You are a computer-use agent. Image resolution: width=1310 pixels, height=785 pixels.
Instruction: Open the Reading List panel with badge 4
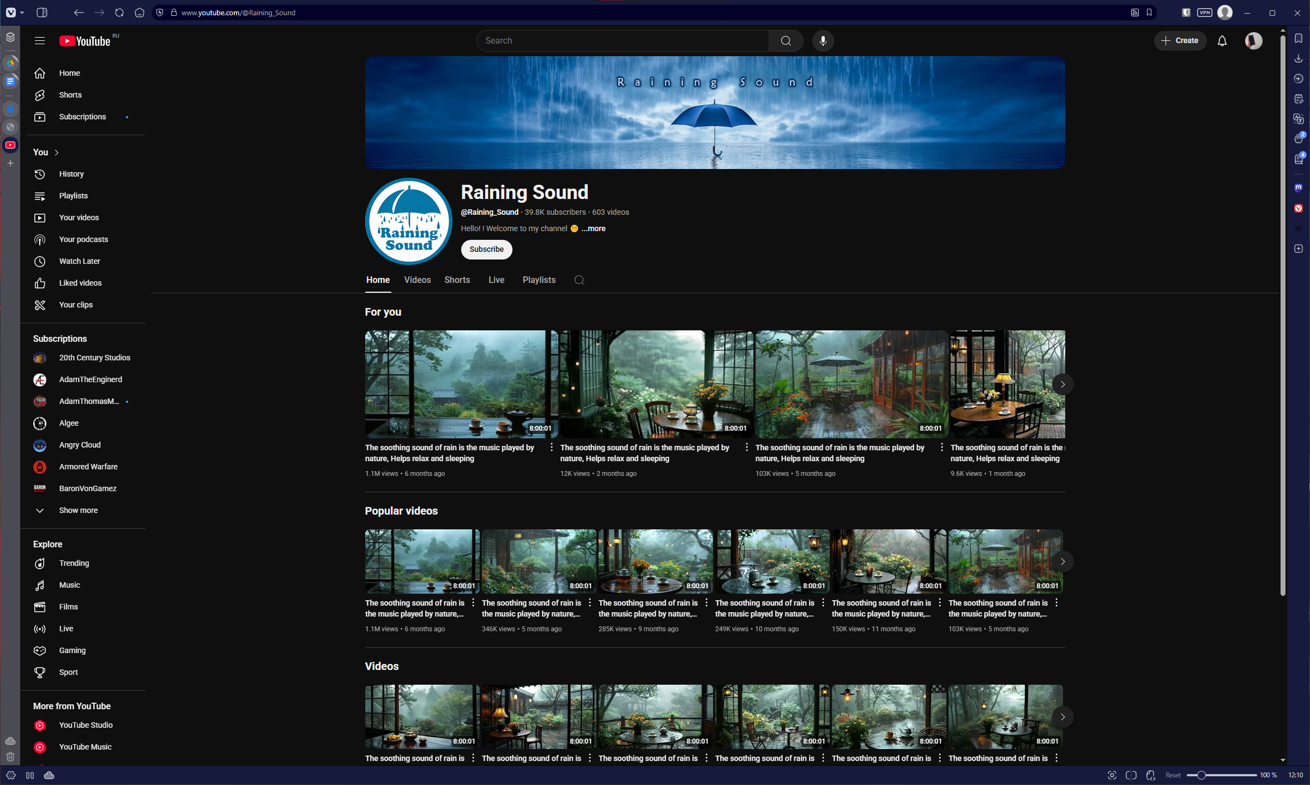1298,159
